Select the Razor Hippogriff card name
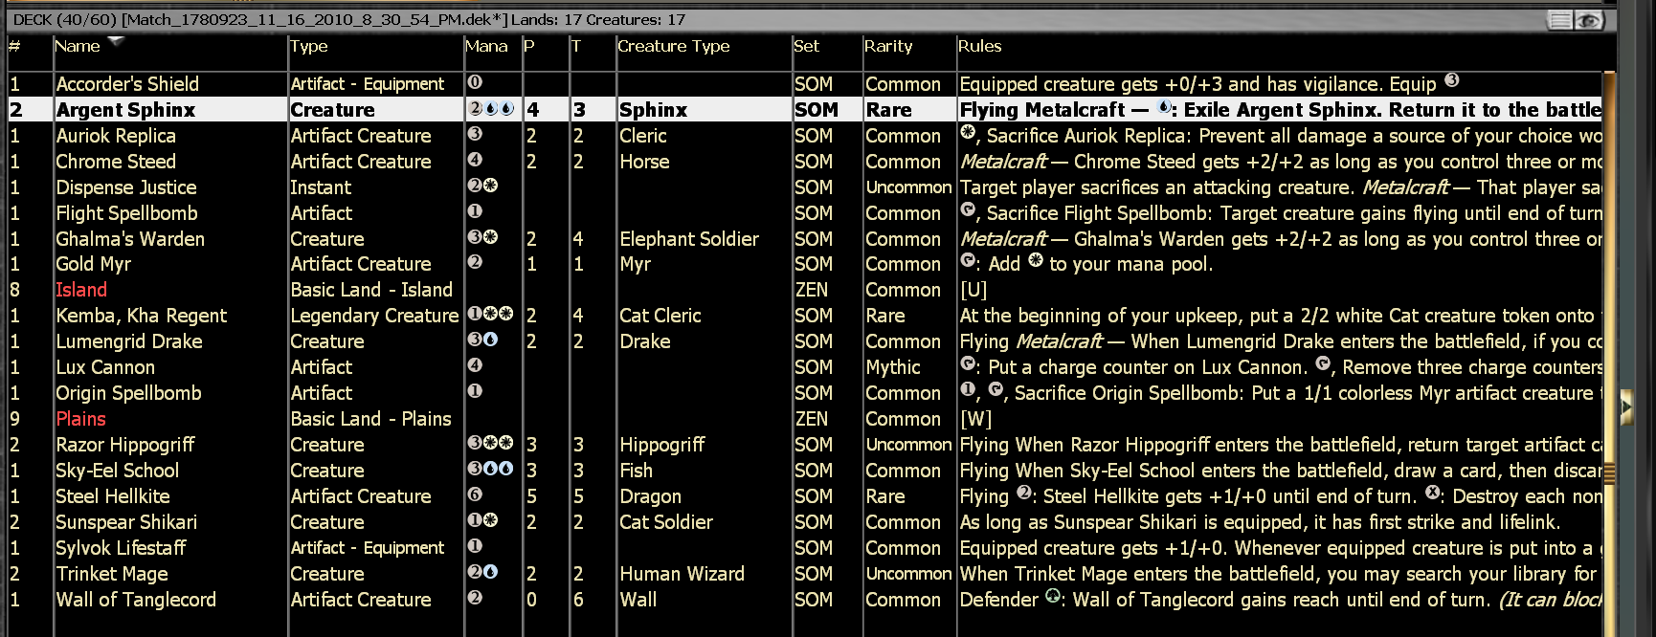This screenshot has width=1656, height=637. (x=125, y=445)
